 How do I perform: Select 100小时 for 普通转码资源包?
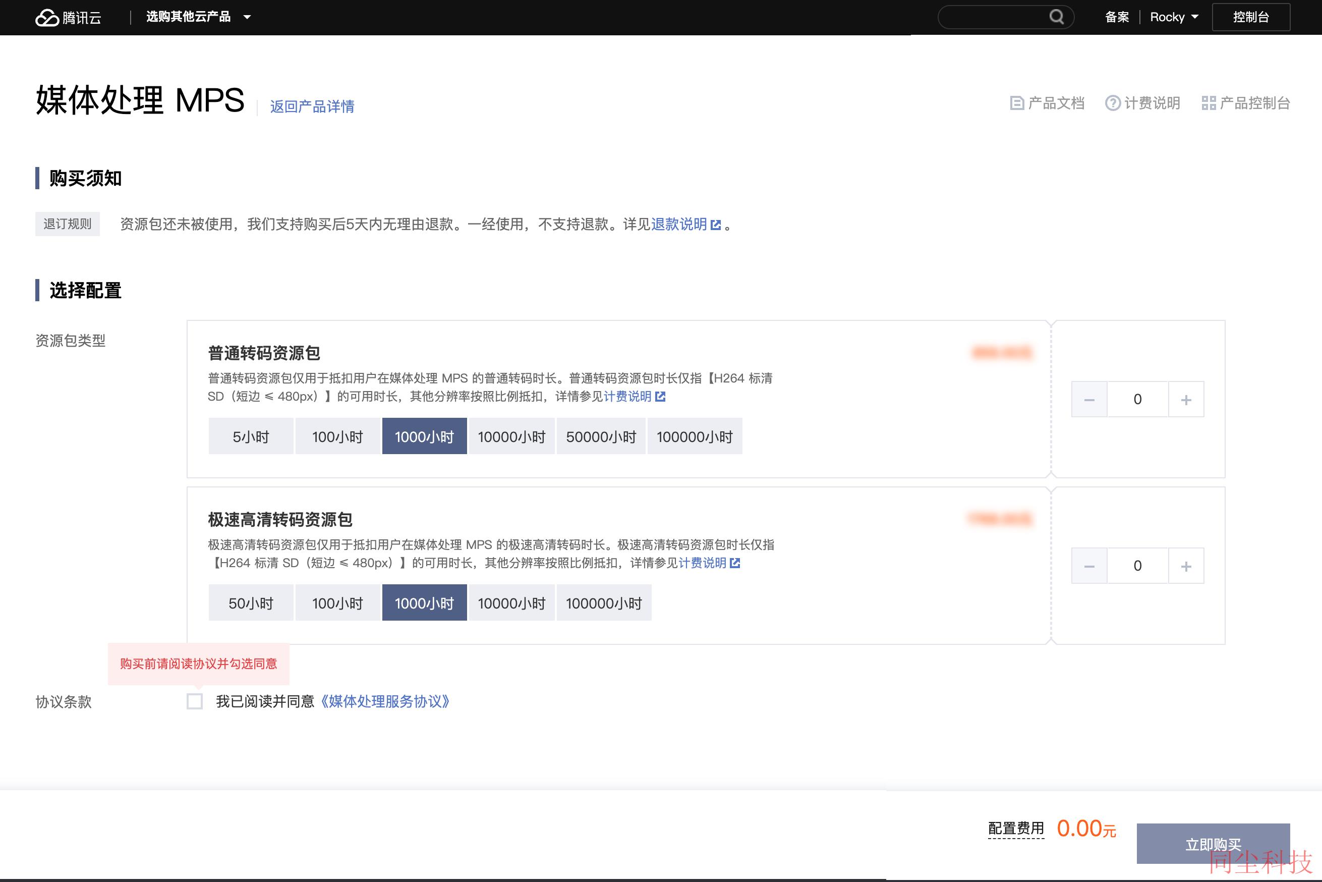coord(337,436)
